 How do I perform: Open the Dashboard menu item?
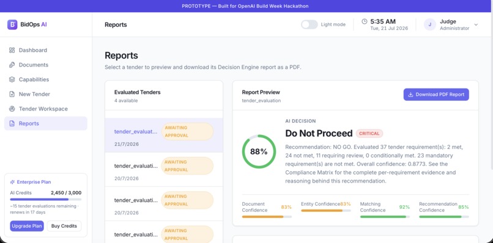(x=46, y=50)
